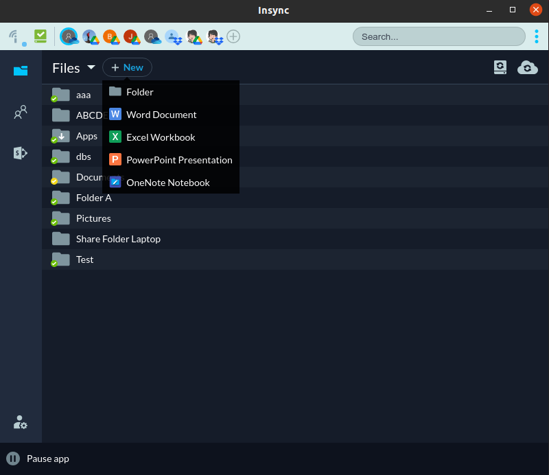Select PowerPoint Presentation from New menu
Screen dimensions: 549x475
(x=179, y=159)
